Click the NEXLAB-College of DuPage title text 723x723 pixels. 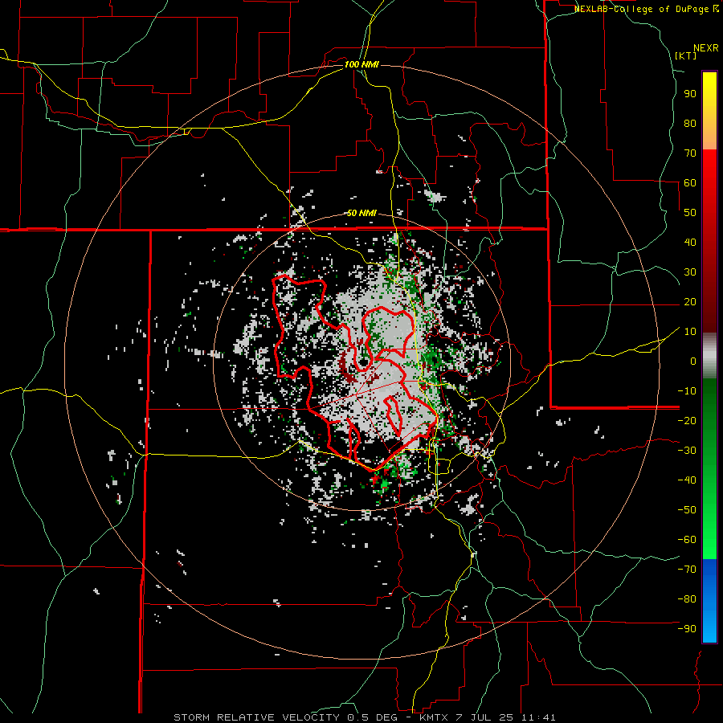pyautogui.click(x=643, y=9)
